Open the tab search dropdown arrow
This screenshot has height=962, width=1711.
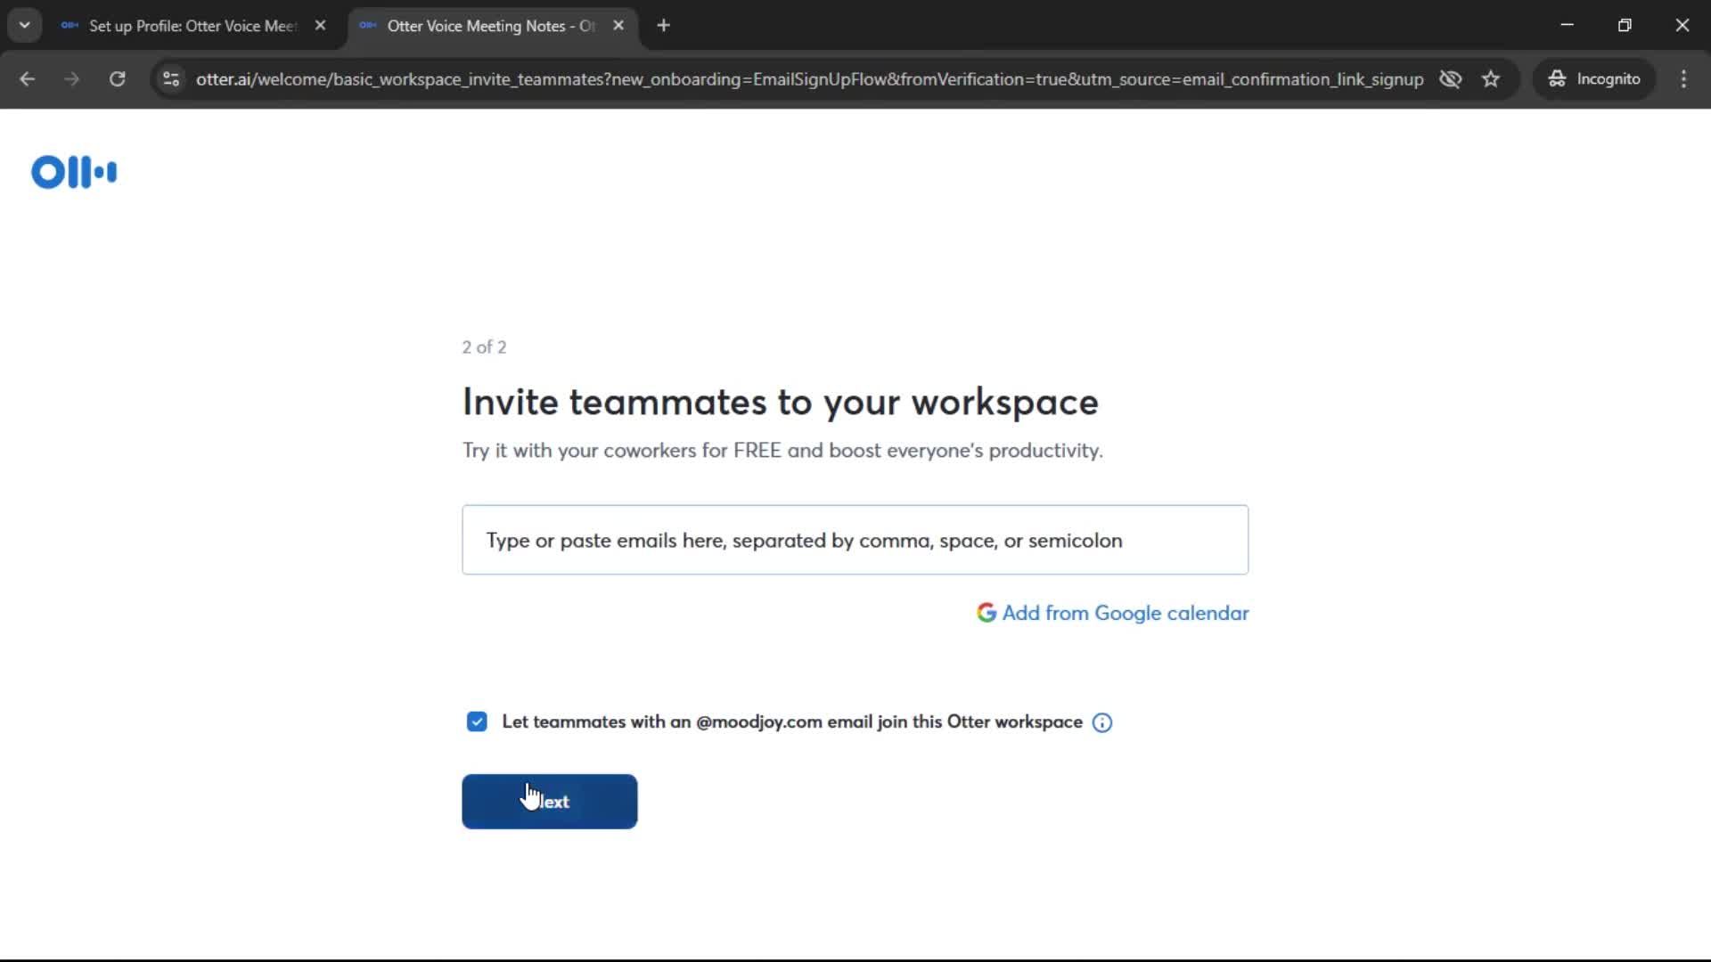(25, 26)
